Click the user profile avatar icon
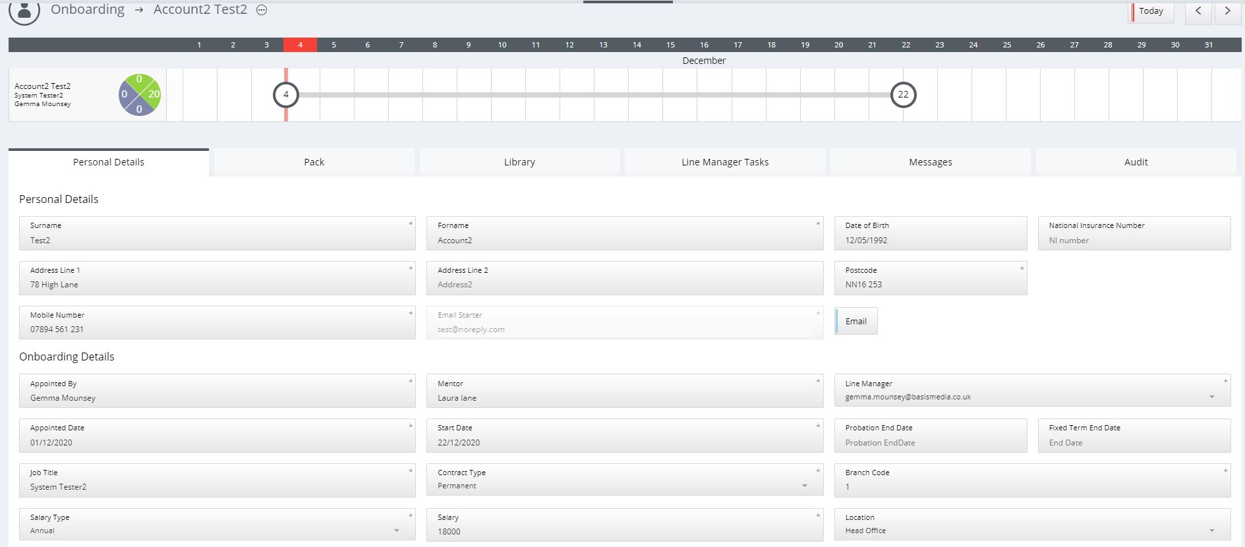Viewport: 1245px width, 547px height. click(24, 11)
